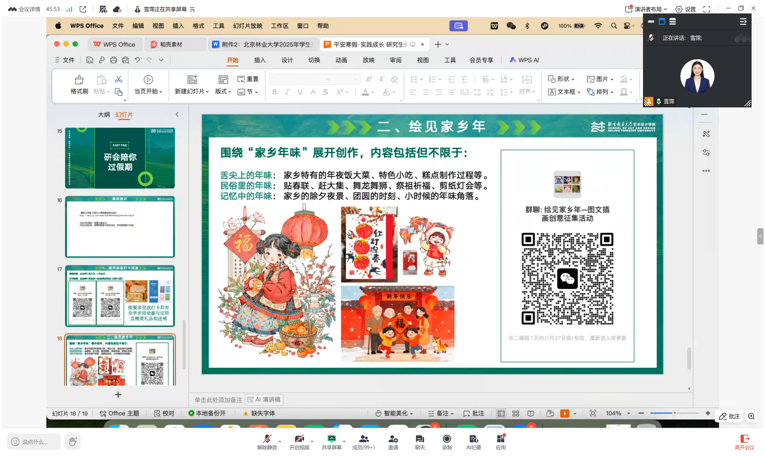The height and width of the screenshot is (457, 765).
Task: Click the Increase Font Size icon
Action: (369, 80)
